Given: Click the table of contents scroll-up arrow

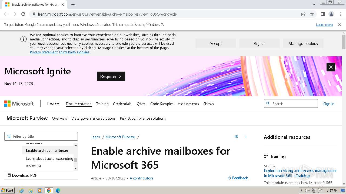Looking at the screenshot, I should (76, 145).
